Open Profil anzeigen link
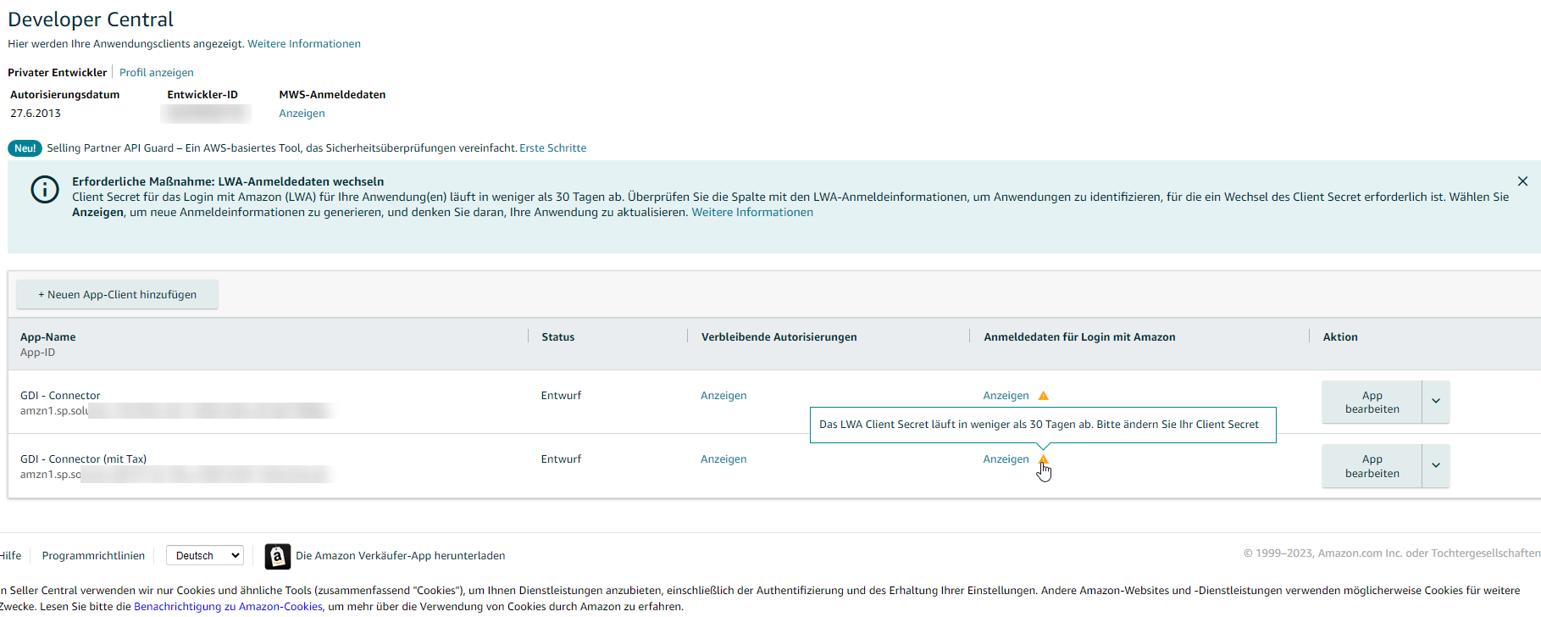Viewport: 1541px width, 617px height. coord(157,73)
